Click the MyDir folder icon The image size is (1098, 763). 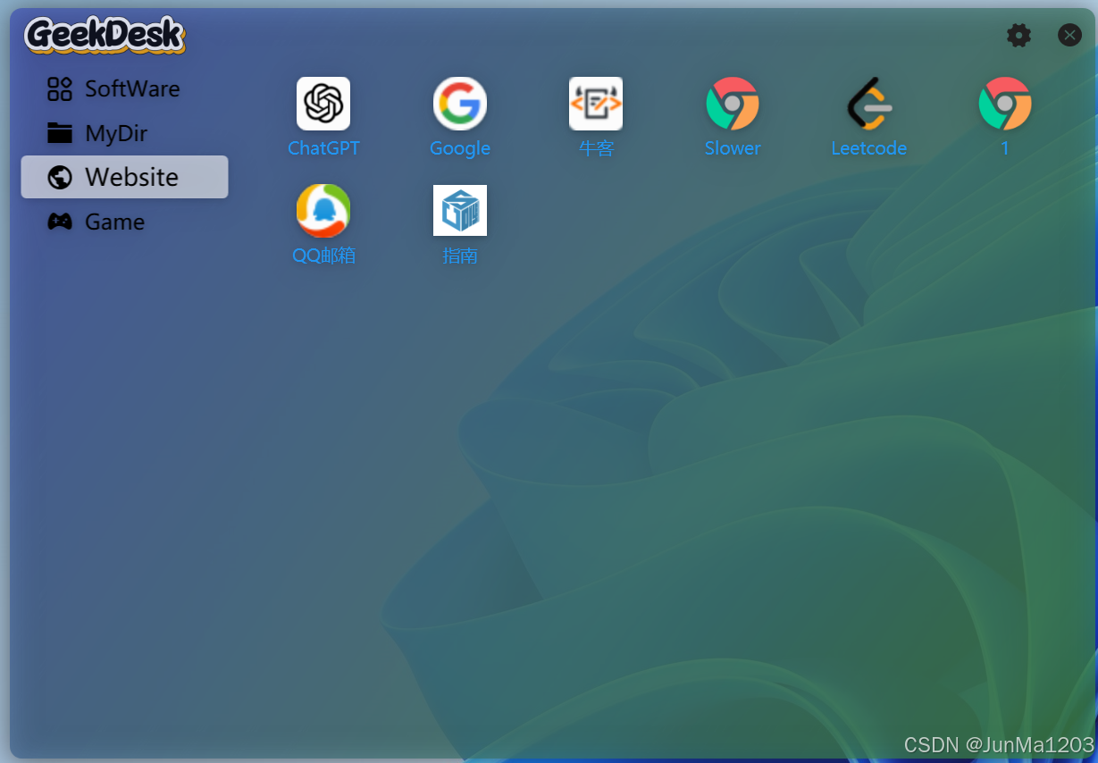60,133
